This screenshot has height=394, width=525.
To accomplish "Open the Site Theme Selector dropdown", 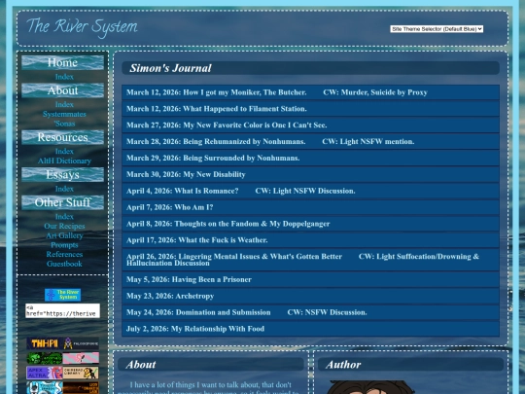I will (x=437, y=29).
